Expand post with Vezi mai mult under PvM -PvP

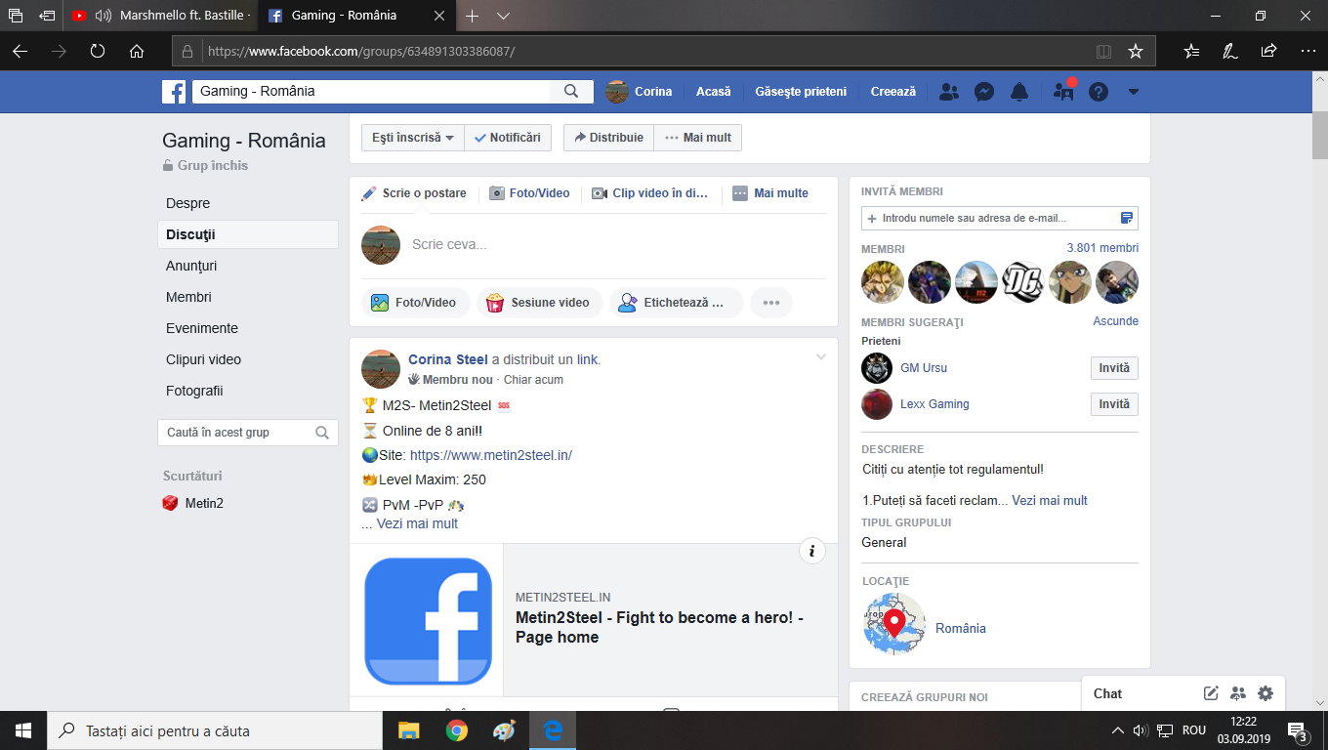(x=417, y=523)
